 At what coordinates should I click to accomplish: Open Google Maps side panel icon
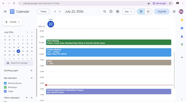(182, 44)
